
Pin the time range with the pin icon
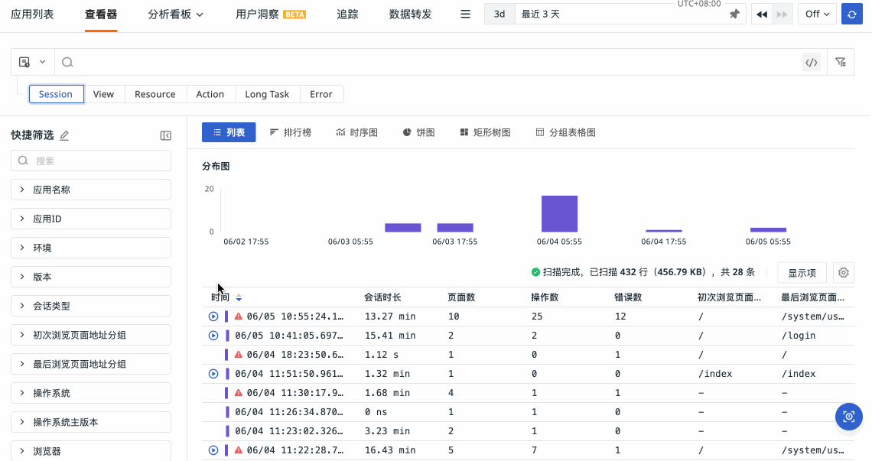(x=734, y=15)
